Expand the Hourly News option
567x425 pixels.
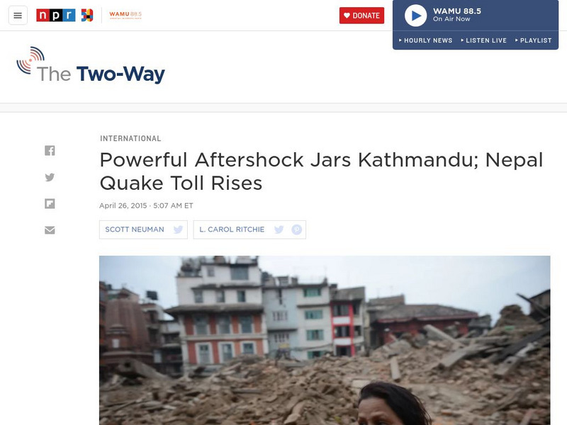426,40
